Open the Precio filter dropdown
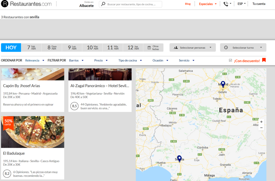 pos(101,60)
